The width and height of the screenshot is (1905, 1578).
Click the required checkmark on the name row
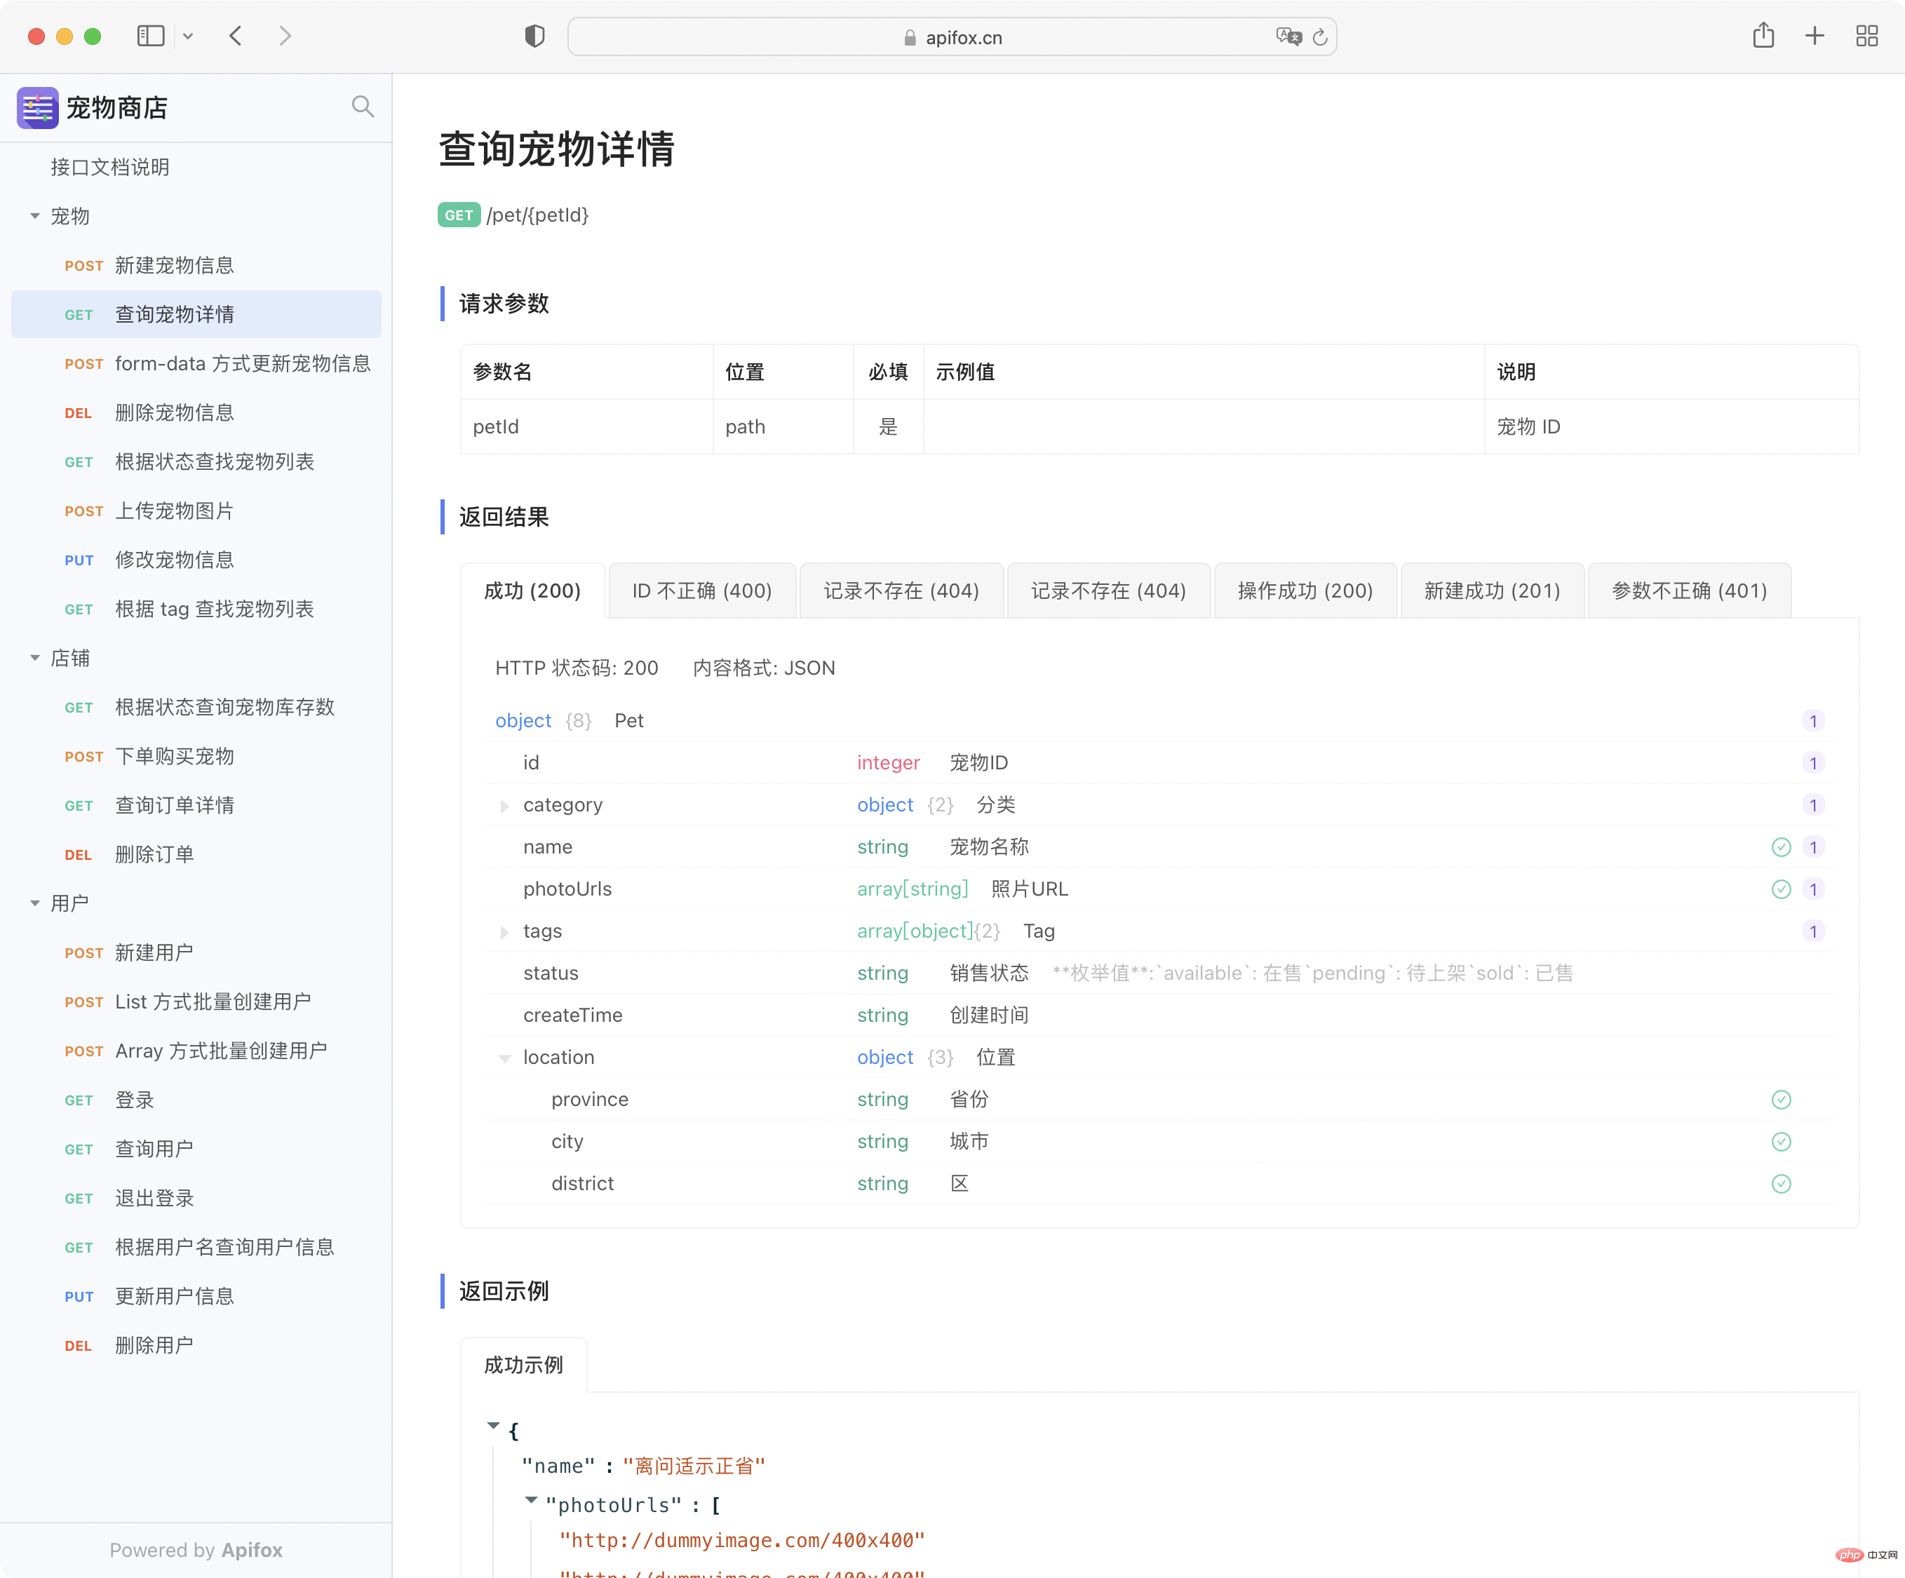click(x=1781, y=847)
